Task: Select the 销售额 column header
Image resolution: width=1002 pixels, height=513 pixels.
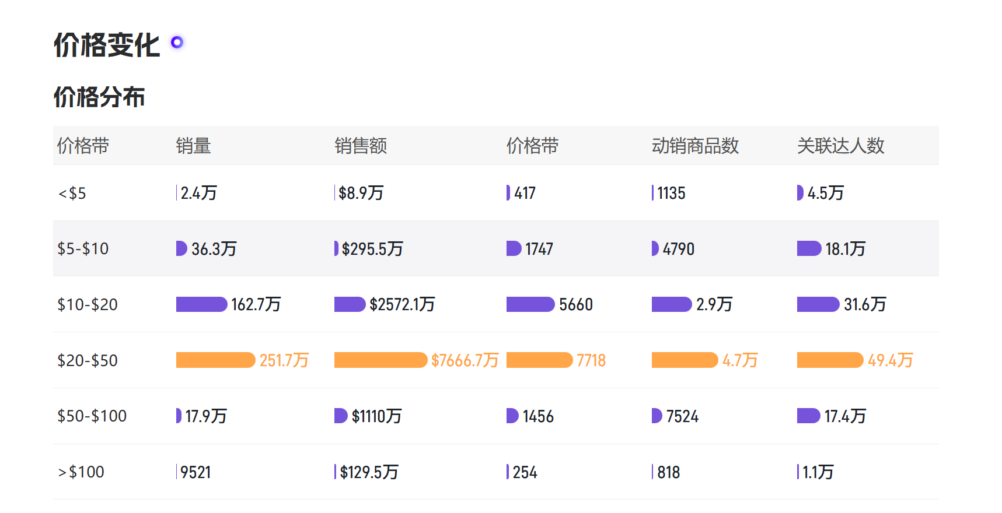Action: (x=361, y=146)
